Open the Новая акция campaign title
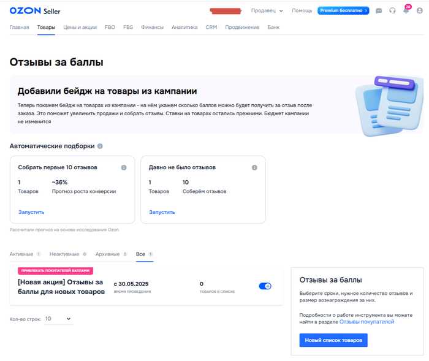Screen dimensions: 429x361 point(61,287)
